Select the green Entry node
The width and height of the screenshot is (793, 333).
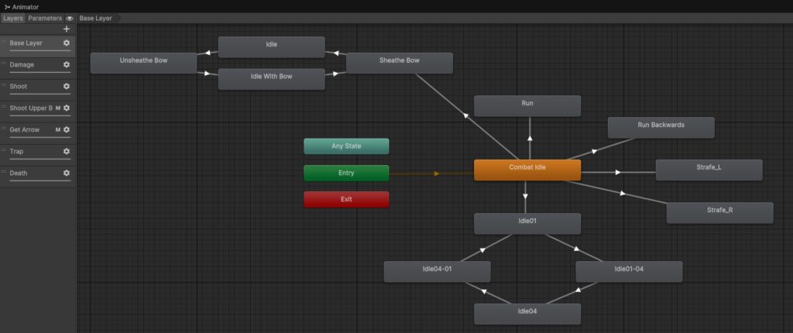(346, 173)
